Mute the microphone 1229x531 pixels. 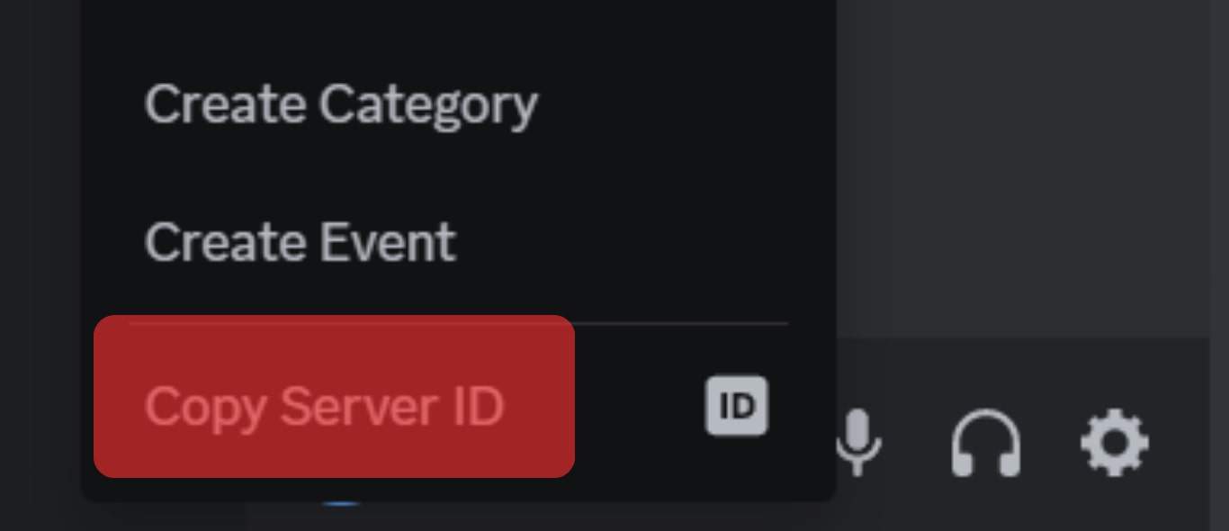pyautogui.click(x=858, y=442)
